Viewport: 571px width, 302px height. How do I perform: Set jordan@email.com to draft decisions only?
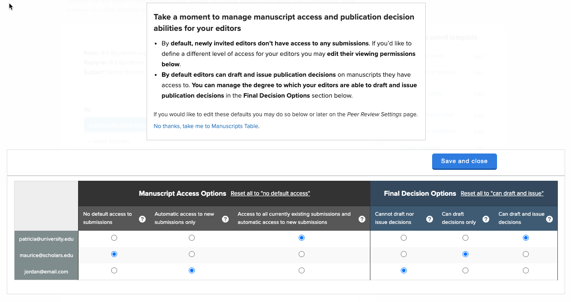[x=465, y=270]
